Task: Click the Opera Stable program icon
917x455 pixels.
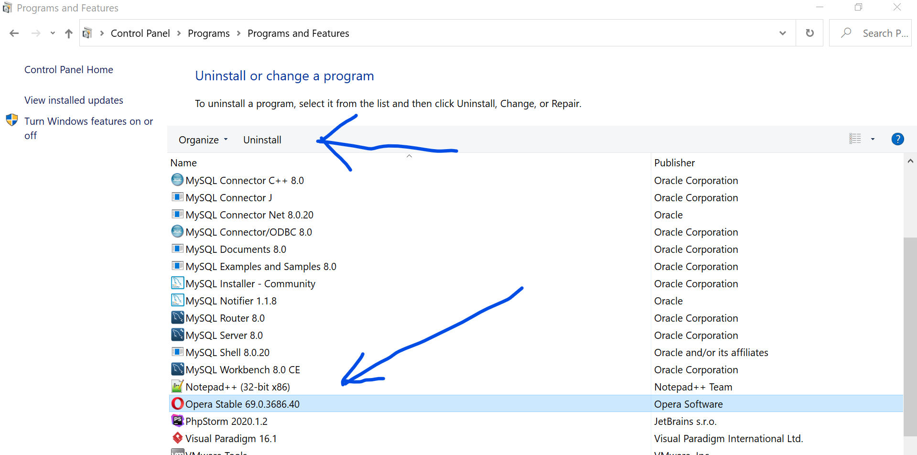Action: coord(177,404)
